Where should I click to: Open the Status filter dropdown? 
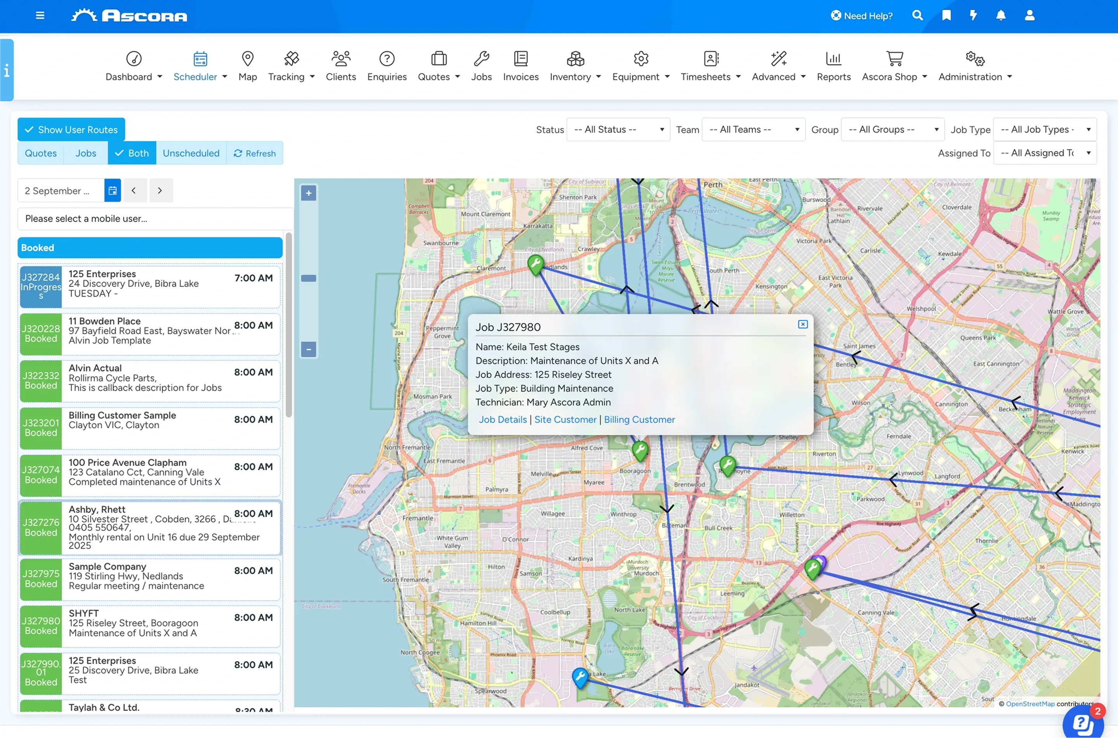tap(619, 129)
